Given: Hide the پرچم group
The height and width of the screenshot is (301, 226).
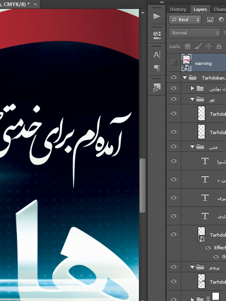Looking at the screenshot, I should click(174, 267).
